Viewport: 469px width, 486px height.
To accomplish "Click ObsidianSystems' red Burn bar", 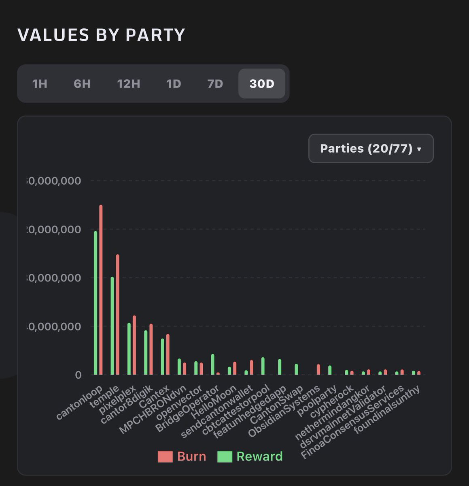I will [x=318, y=369].
